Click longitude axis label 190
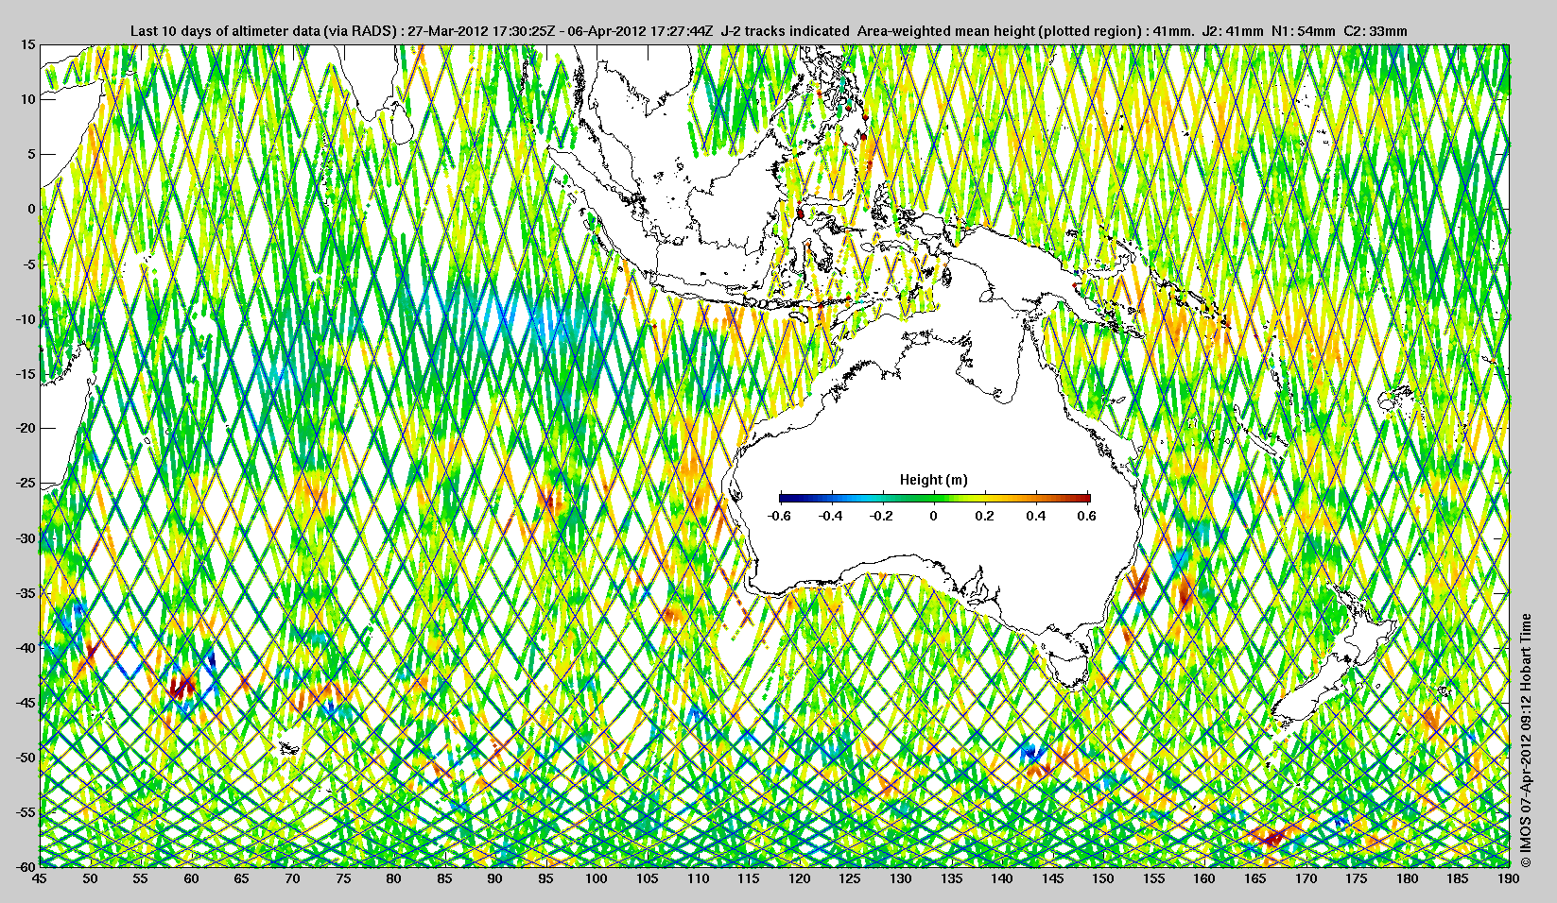 pos(1509,878)
